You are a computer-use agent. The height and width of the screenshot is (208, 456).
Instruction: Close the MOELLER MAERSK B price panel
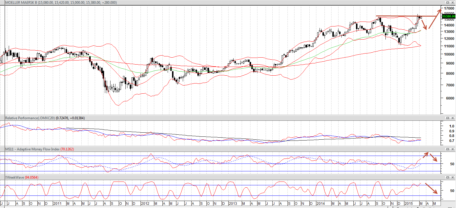(x=453, y=3)
